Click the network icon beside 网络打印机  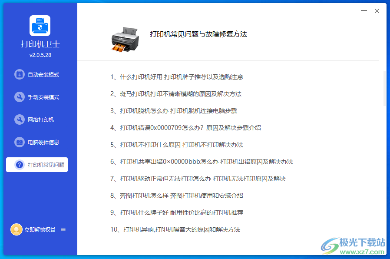(19, 120)
